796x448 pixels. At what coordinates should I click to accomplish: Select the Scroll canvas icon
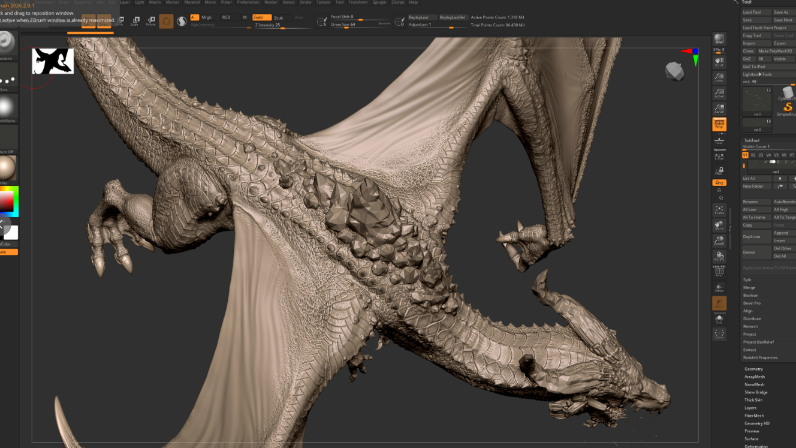tap(719, 62)
